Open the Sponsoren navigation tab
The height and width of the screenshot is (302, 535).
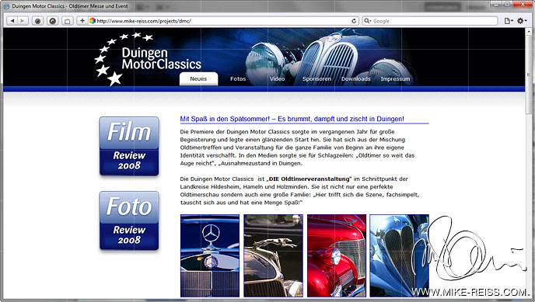pos(316,78)
